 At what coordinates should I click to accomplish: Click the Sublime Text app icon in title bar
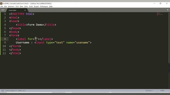[x=1, y=3]
